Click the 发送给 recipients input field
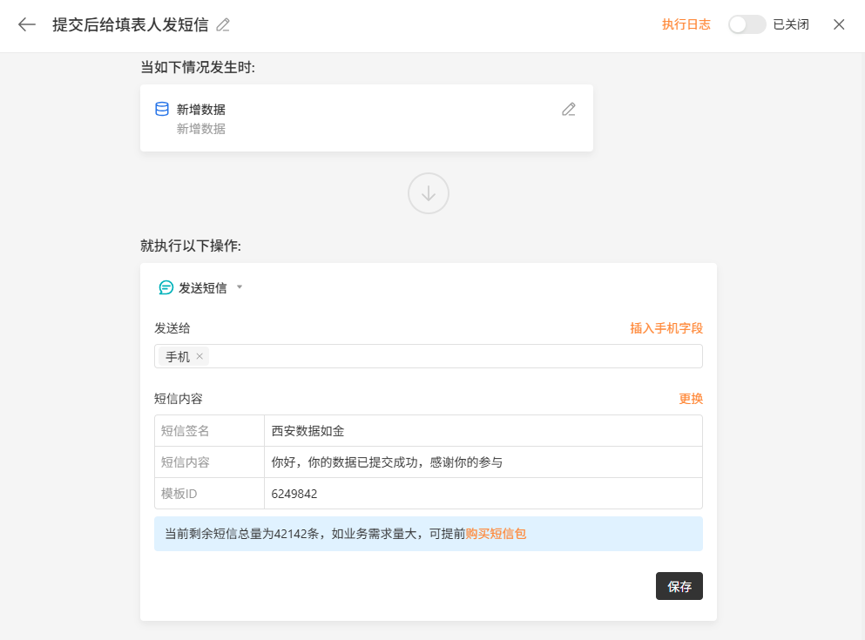Image resolution: width=865 pixels, height=640 pixels. [x=428, y=356]
